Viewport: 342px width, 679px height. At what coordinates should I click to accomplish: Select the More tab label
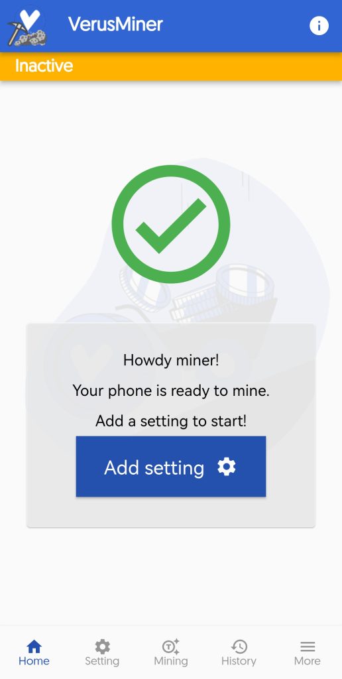308,661
